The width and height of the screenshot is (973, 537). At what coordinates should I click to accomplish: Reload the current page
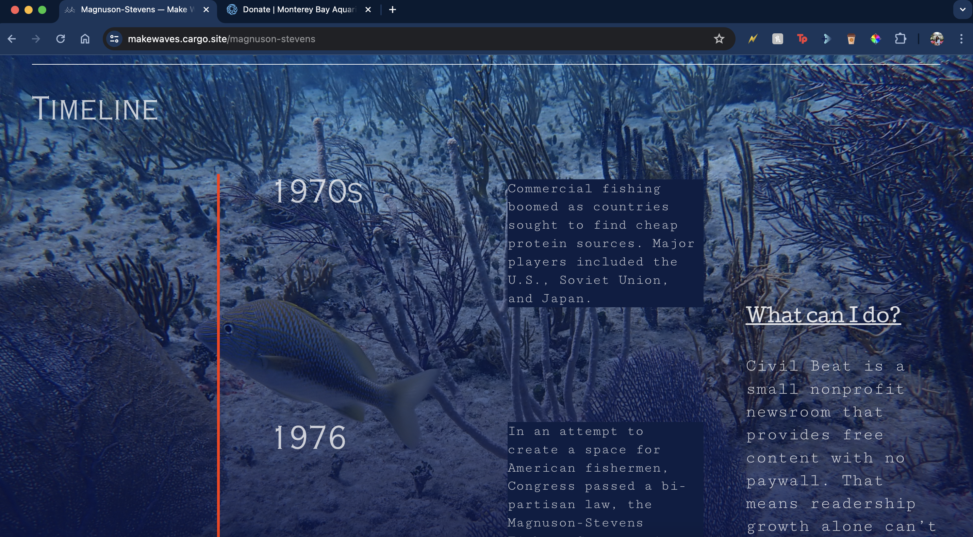[x=61, y=39]
